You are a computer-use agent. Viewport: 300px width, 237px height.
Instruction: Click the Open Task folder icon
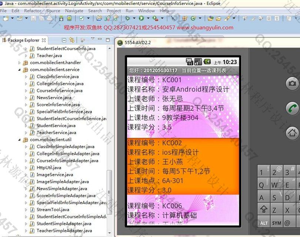[218, 19]
